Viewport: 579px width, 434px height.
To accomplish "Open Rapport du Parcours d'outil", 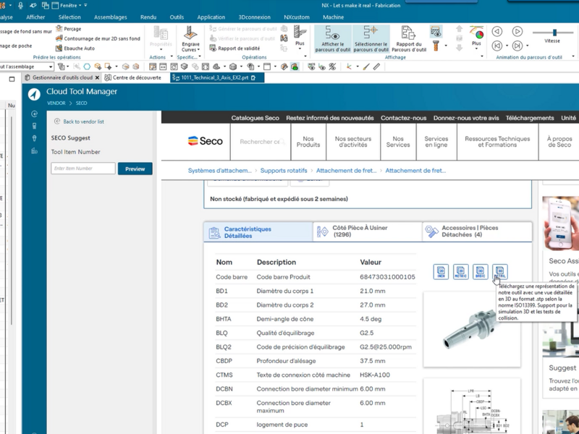I will click(409, 39).
